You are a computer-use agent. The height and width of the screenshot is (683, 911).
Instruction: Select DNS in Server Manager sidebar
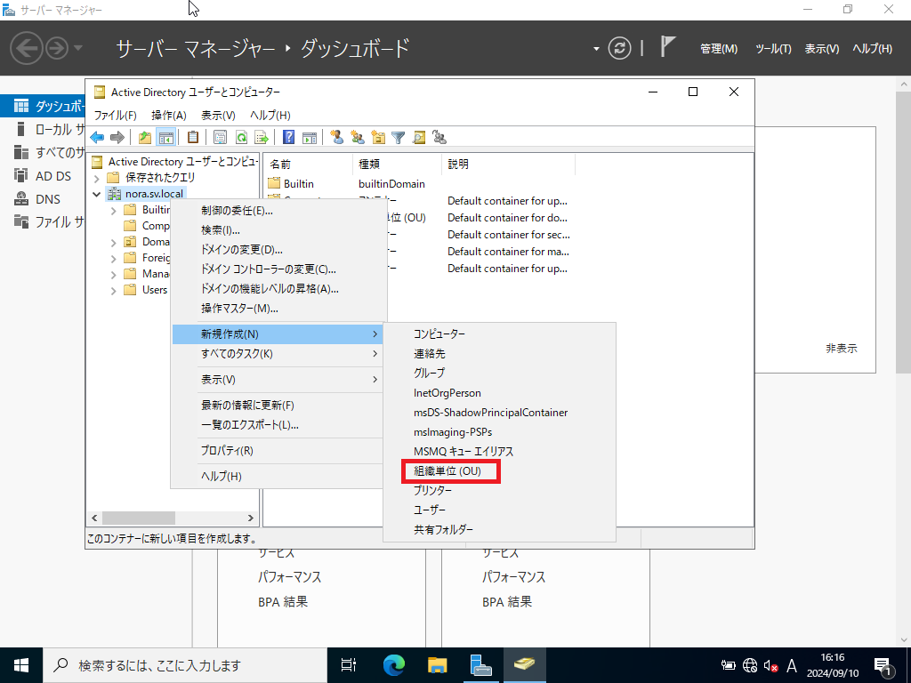tap(43, 199)
